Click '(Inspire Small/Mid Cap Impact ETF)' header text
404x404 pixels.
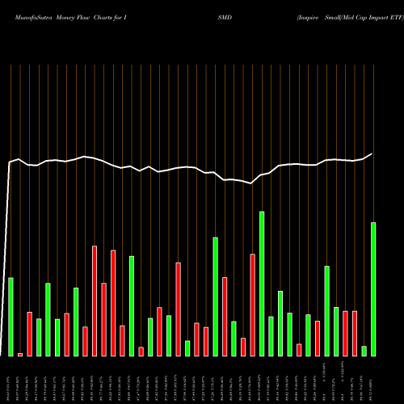pos(350,18)
